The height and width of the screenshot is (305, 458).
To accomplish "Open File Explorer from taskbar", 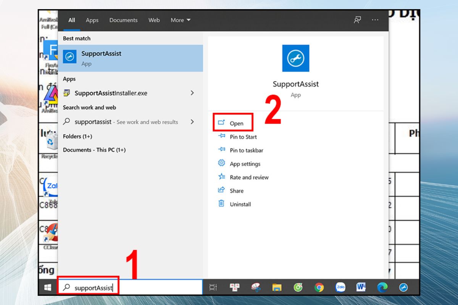I will click(x=276, y=287).
